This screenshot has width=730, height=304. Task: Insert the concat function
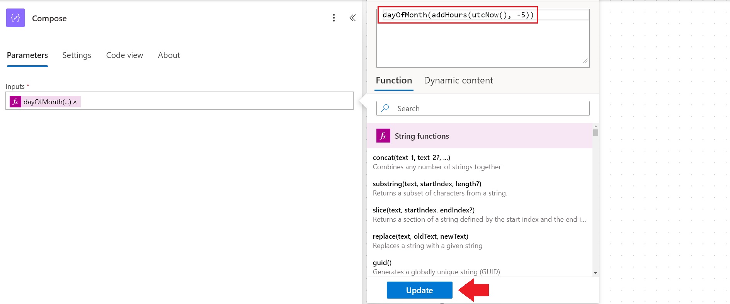[412, 158]
